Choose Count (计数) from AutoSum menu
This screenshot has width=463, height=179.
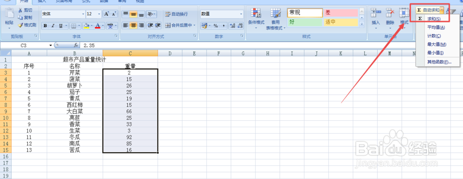pyautogui.click(x=438, y=36)
